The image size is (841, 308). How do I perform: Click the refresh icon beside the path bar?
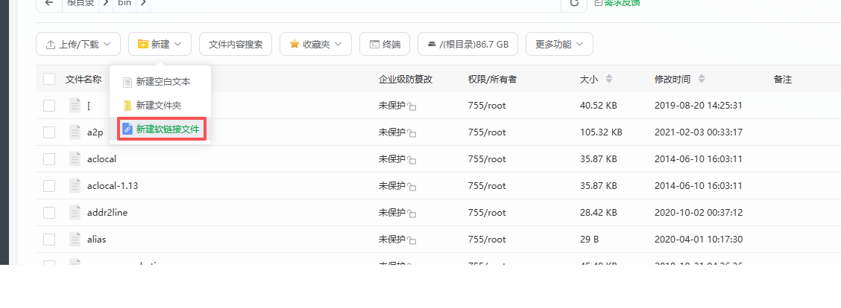pyautogui.click(x=574, y=3)
